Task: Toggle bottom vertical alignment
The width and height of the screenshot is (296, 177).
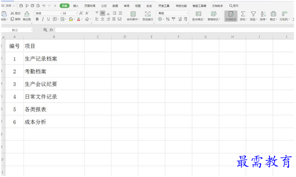Action: pos(108,13)
